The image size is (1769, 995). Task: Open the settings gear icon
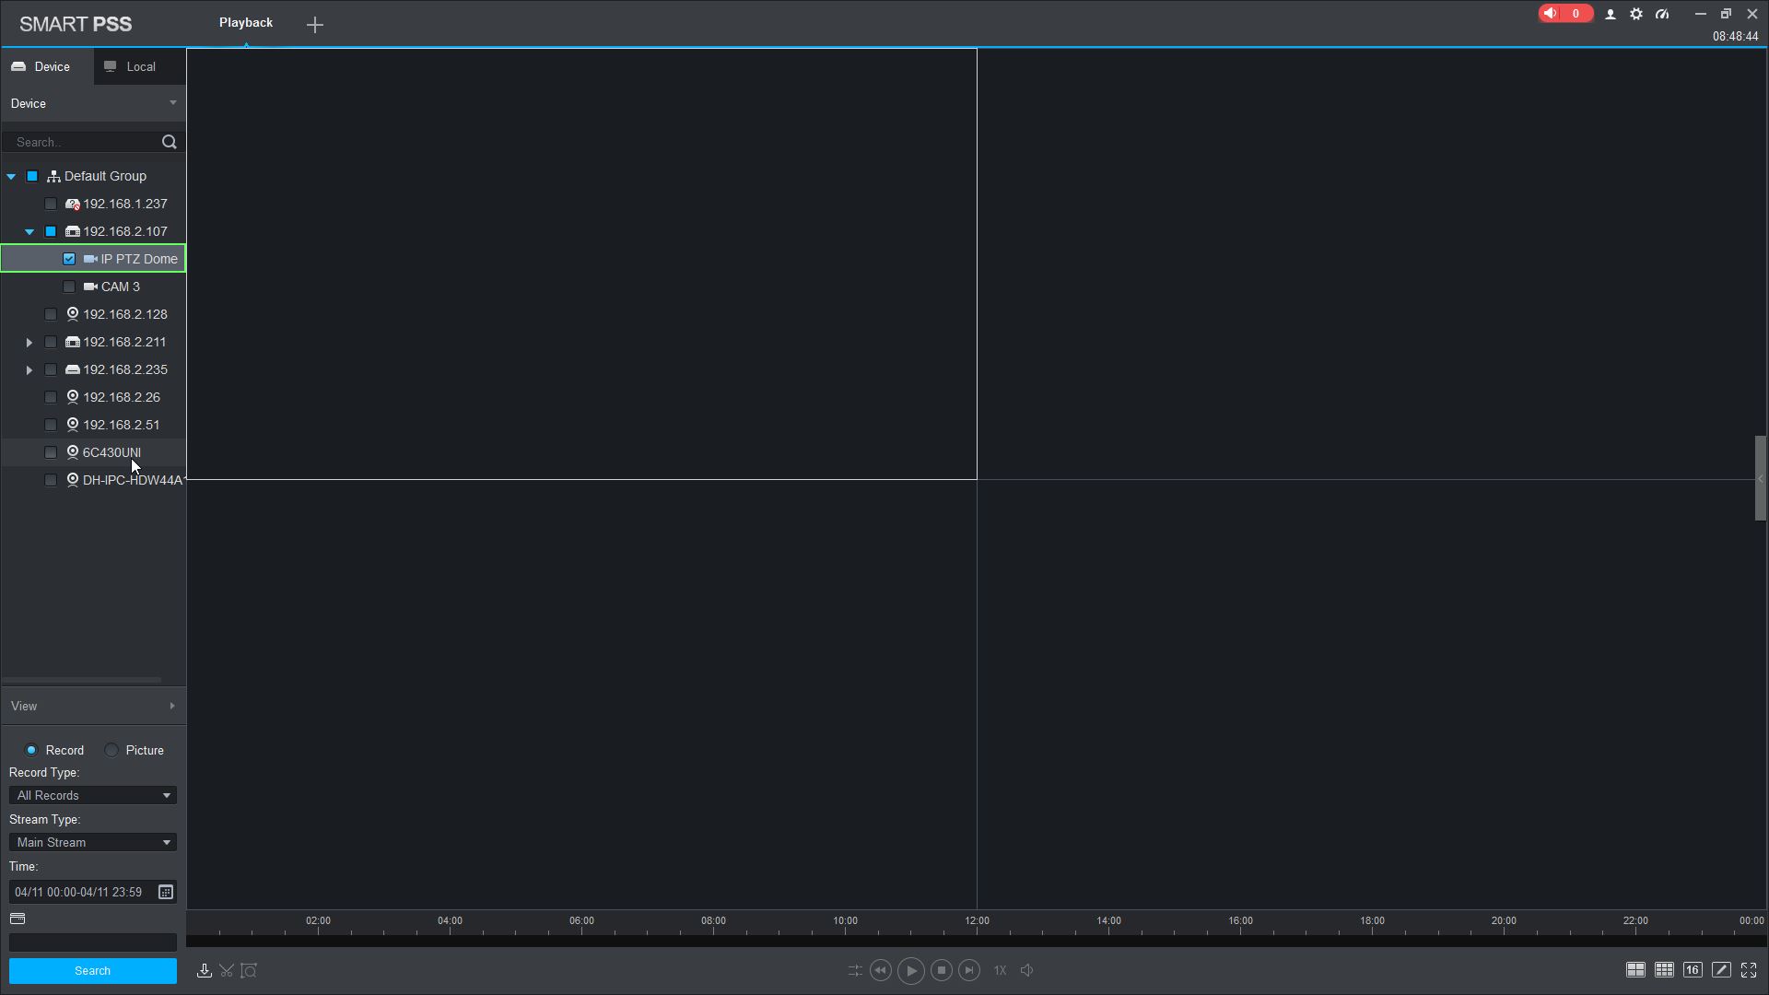pyautogui.click(x=1636, y=14)
